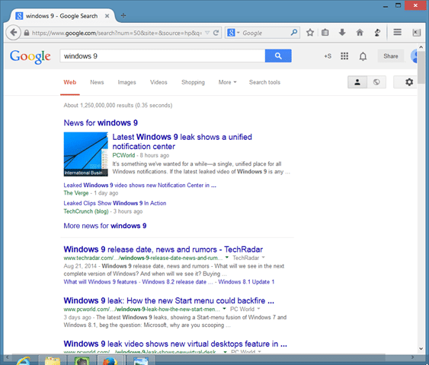Click the Share button
This screenshot has width=429, height=365.
coord(390,56)
